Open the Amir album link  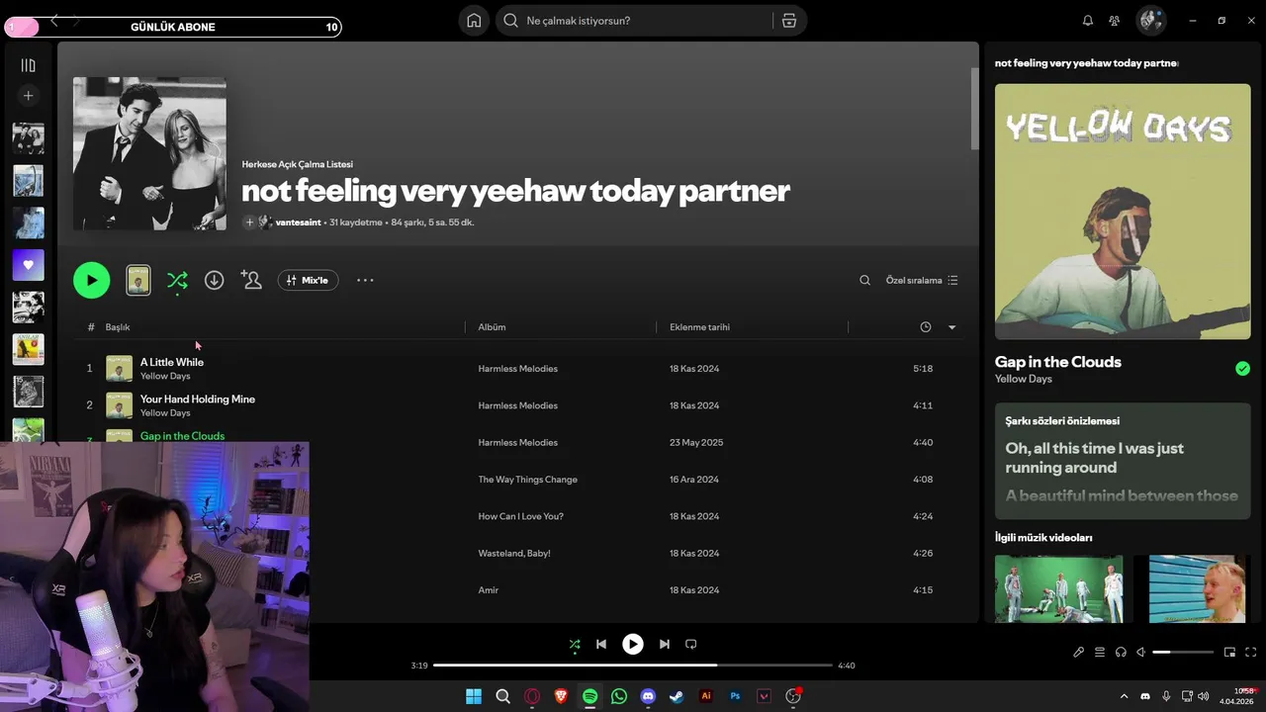[x=488, y=590]
